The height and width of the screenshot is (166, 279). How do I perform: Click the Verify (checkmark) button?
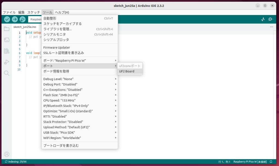click(x=7, y=19)
